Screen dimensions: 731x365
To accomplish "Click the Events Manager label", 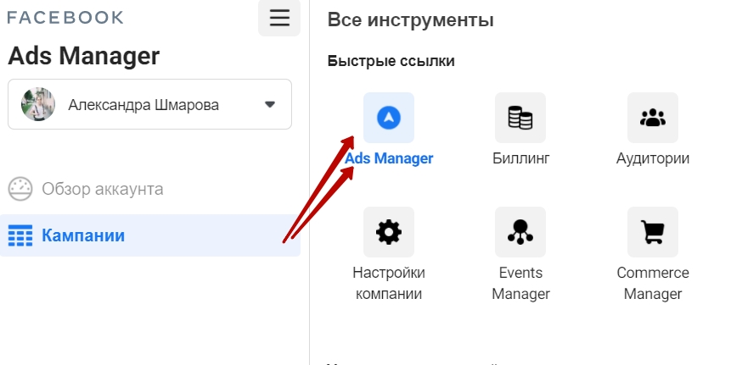I will 520,283.
